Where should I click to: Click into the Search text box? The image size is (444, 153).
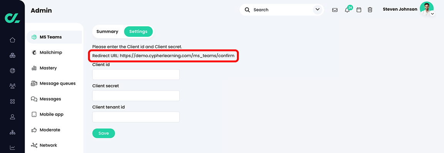pos(282,10)
